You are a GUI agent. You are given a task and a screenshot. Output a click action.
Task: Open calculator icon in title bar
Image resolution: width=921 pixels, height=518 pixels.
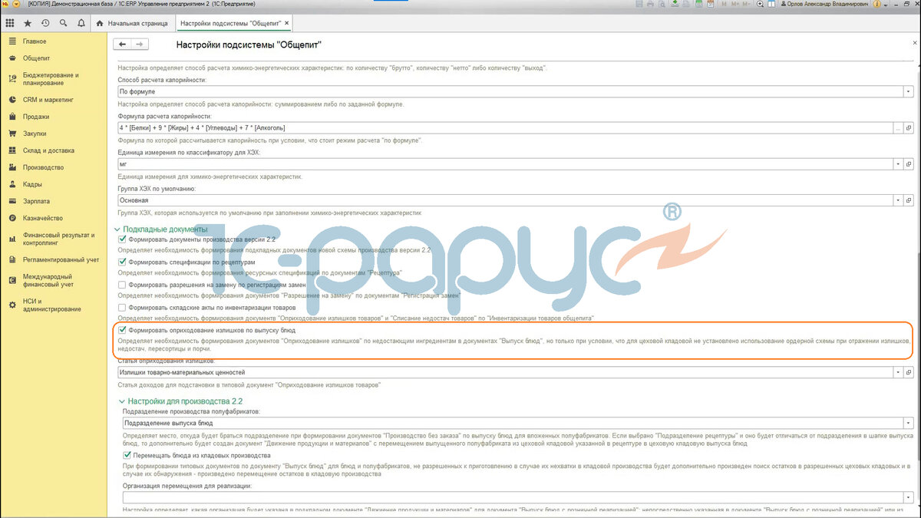pos(698,4)
